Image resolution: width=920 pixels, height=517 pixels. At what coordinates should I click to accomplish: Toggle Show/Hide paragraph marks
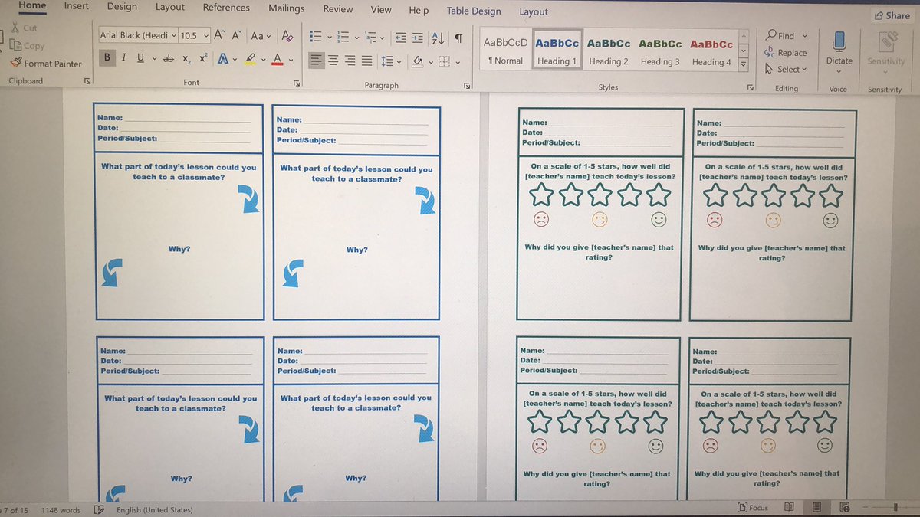point(458,38)
